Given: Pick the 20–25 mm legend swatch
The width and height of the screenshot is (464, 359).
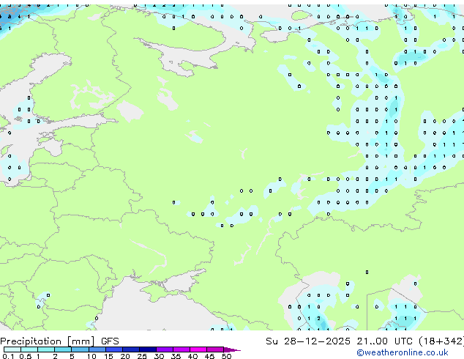Looking at the screenshot, I should (131, 349).
